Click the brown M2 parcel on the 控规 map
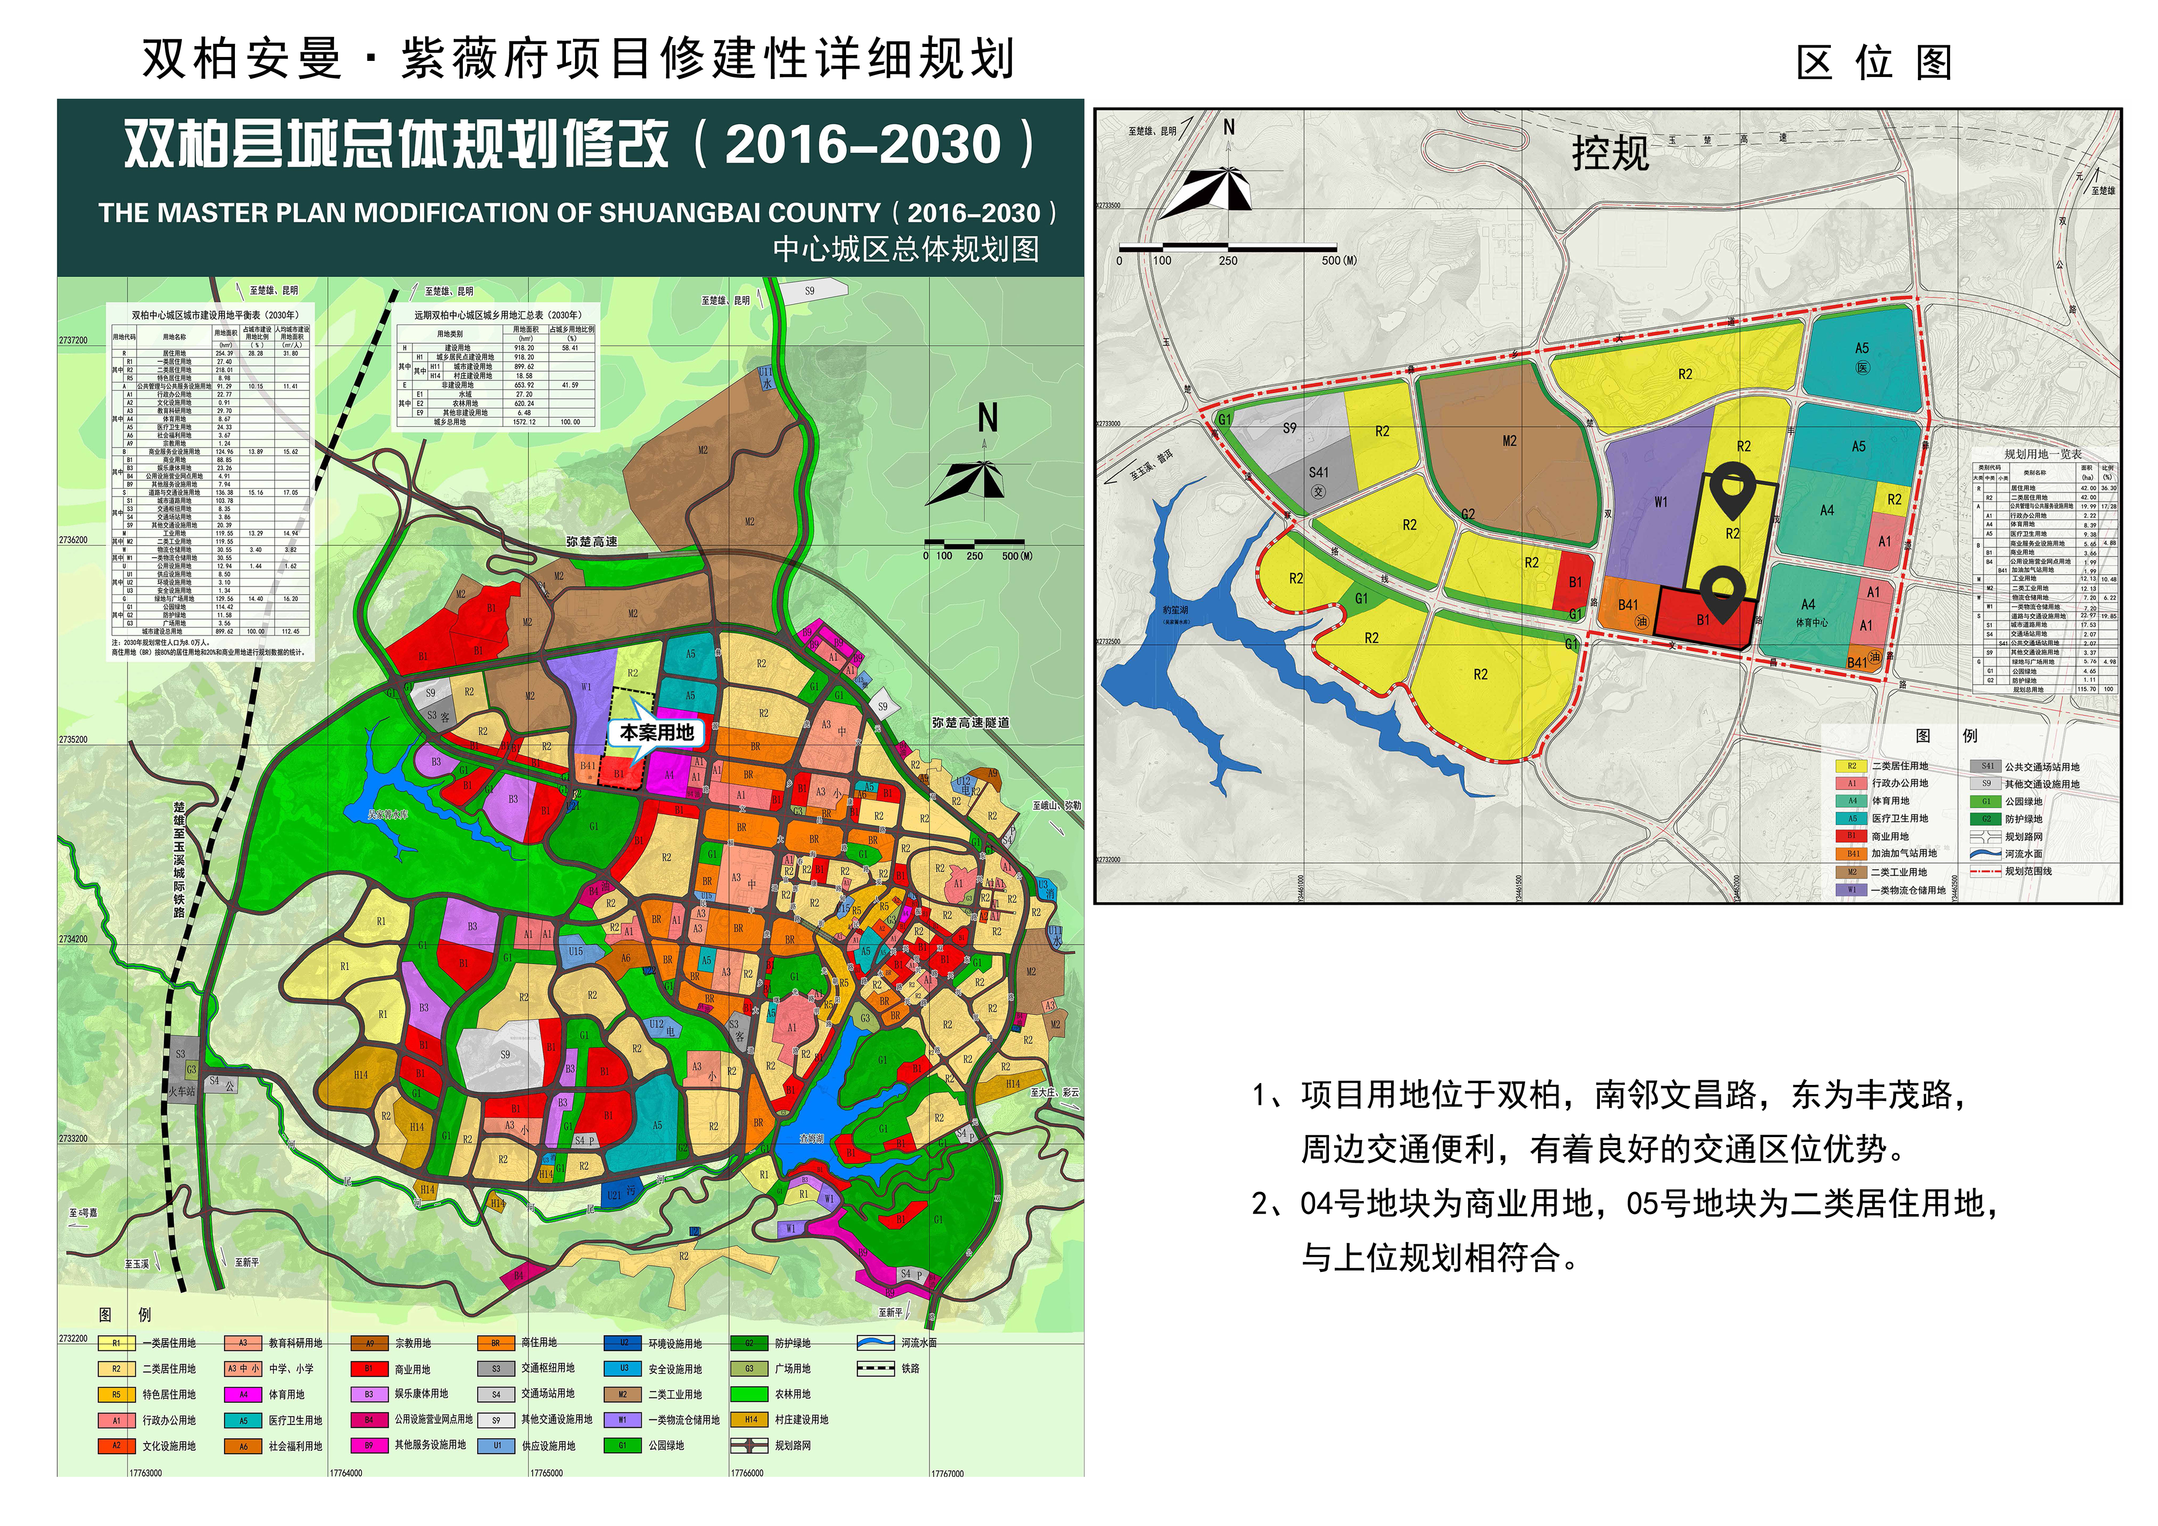 point(1509,451)
